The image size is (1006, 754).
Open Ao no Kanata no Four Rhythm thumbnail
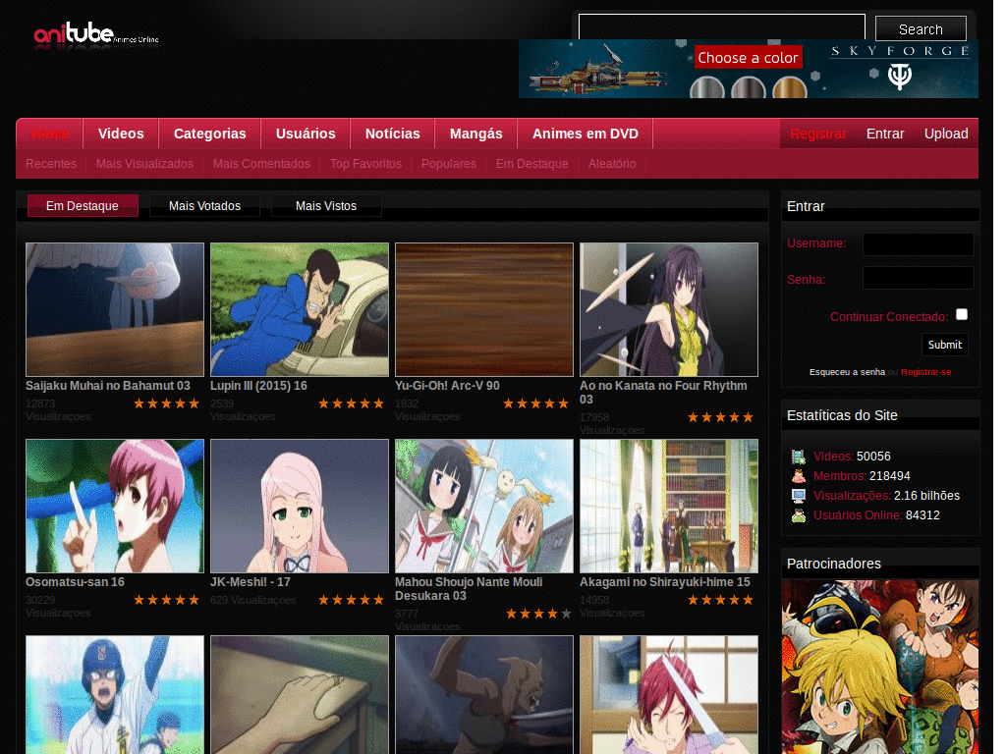pos(669,309)
